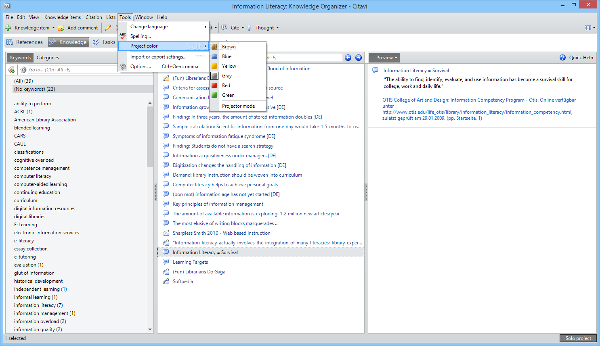Open the Preview dropdown
600x346 pixels.
pyautogui.click(x=384, y=58)
